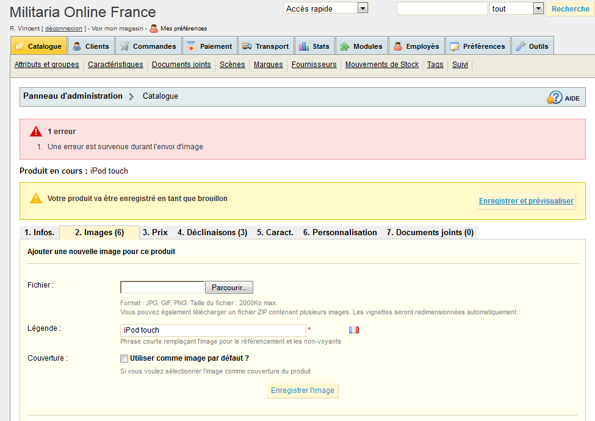Open the submenu 'Documents joints' link
The height and width of the screenshot is (421, 595).
coord(181,65)
